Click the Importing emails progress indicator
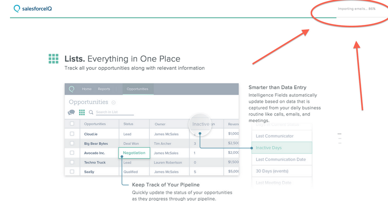This screenshot has height=201, width=388. 357,9
